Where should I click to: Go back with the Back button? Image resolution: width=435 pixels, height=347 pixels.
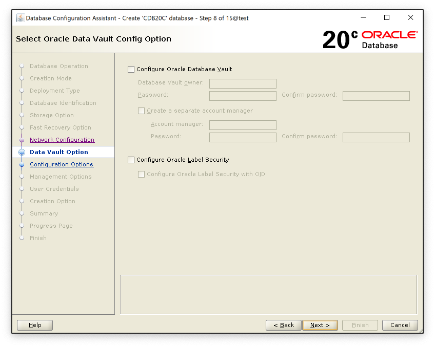pyautogui.click(x=284, y=325)
